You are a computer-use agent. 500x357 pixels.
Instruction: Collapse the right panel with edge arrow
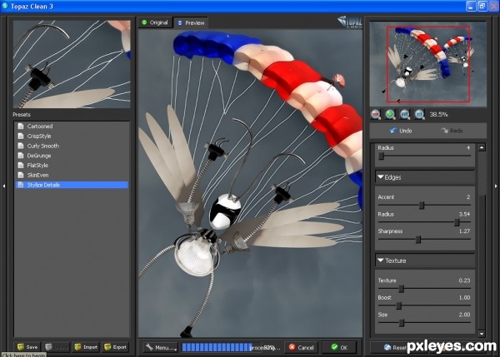point(496,186)
